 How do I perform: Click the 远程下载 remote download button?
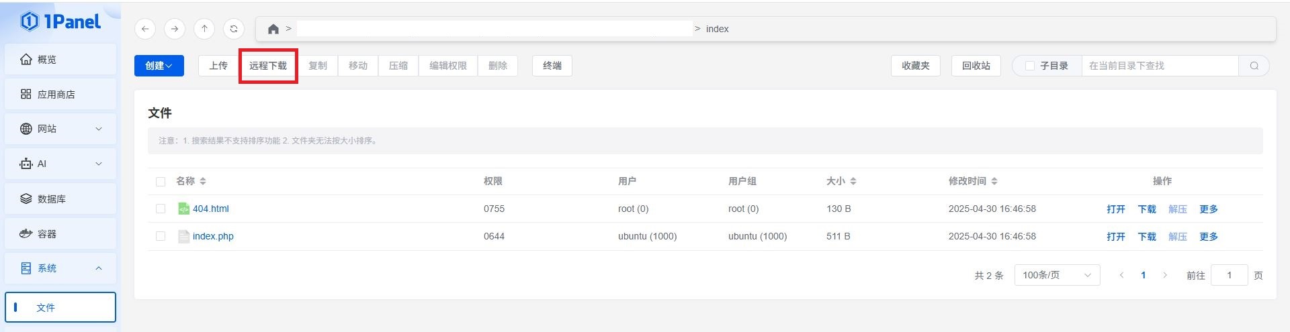click(268, 66)
